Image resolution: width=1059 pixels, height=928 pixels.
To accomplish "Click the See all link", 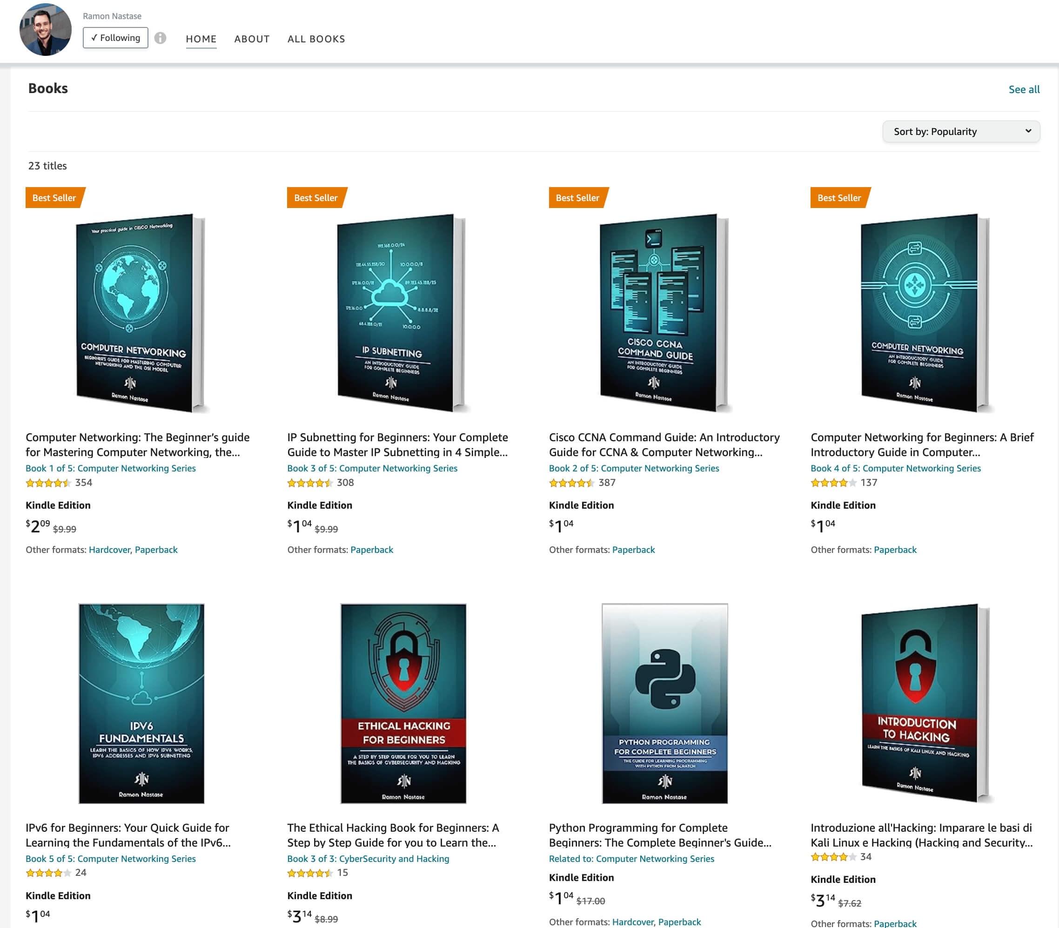I will pyautogui.click(x=1023, y=90).
